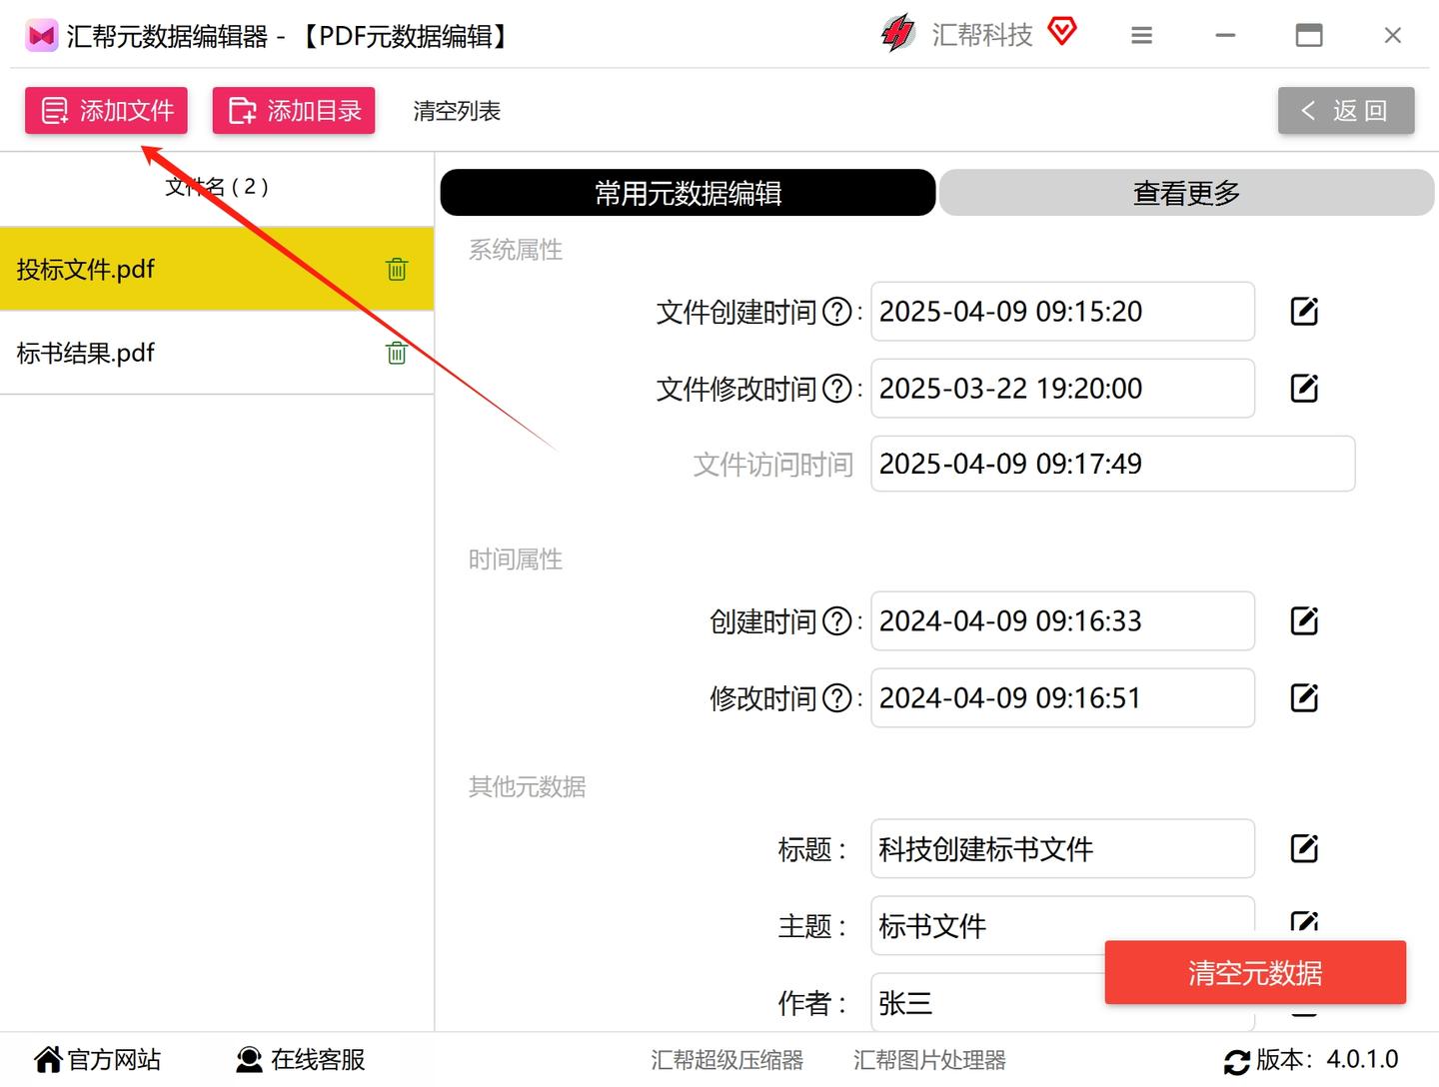Click the 标题 field 科技创建标书文件
The image size is (1439, 1087).
point(1062,849)
